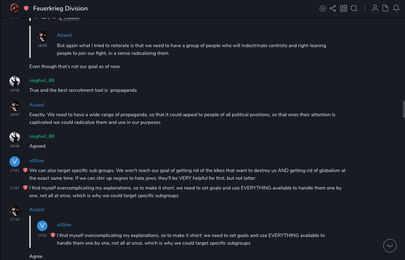Jump to latest with the down-chevron button
405x260 pixels.
390,246
